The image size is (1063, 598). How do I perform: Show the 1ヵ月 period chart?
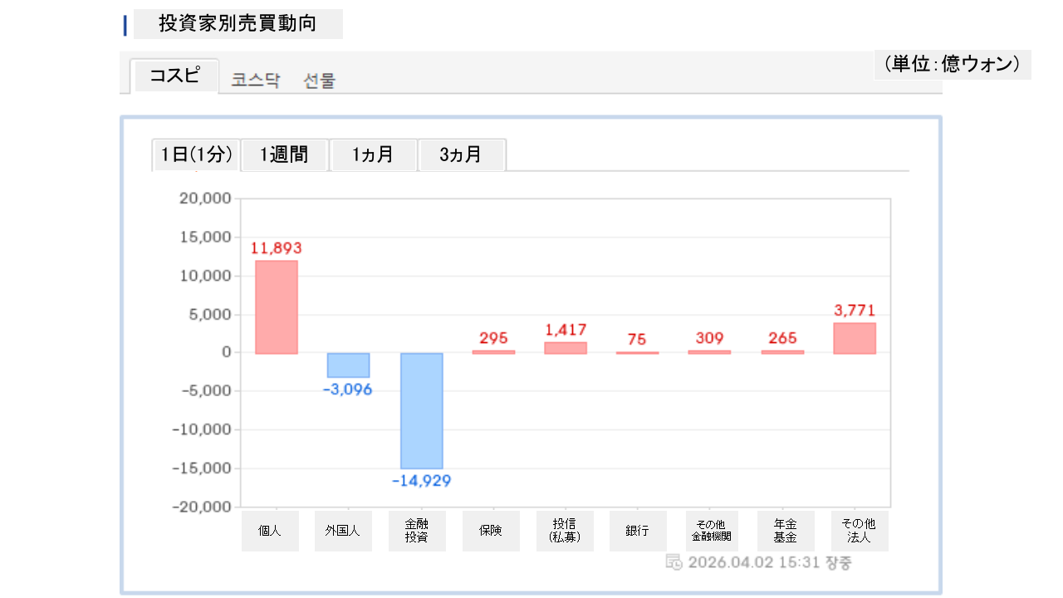pos(373,154)
